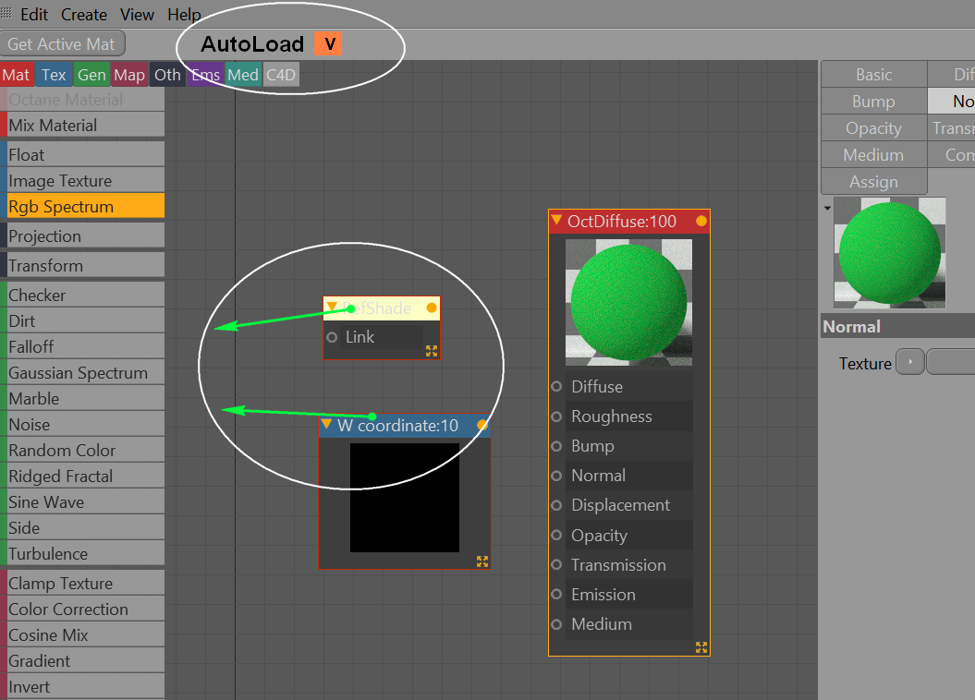Select the Turbulence node entry
Image resolution: width=975 pixels, height=700 pixels.
click(82, 554)
